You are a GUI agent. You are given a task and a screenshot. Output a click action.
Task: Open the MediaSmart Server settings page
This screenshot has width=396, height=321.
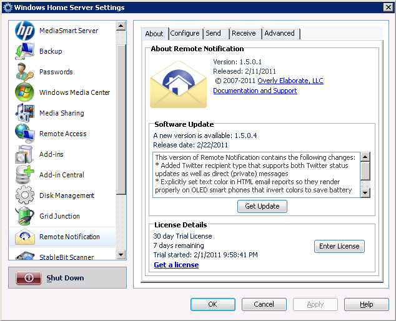69,31
